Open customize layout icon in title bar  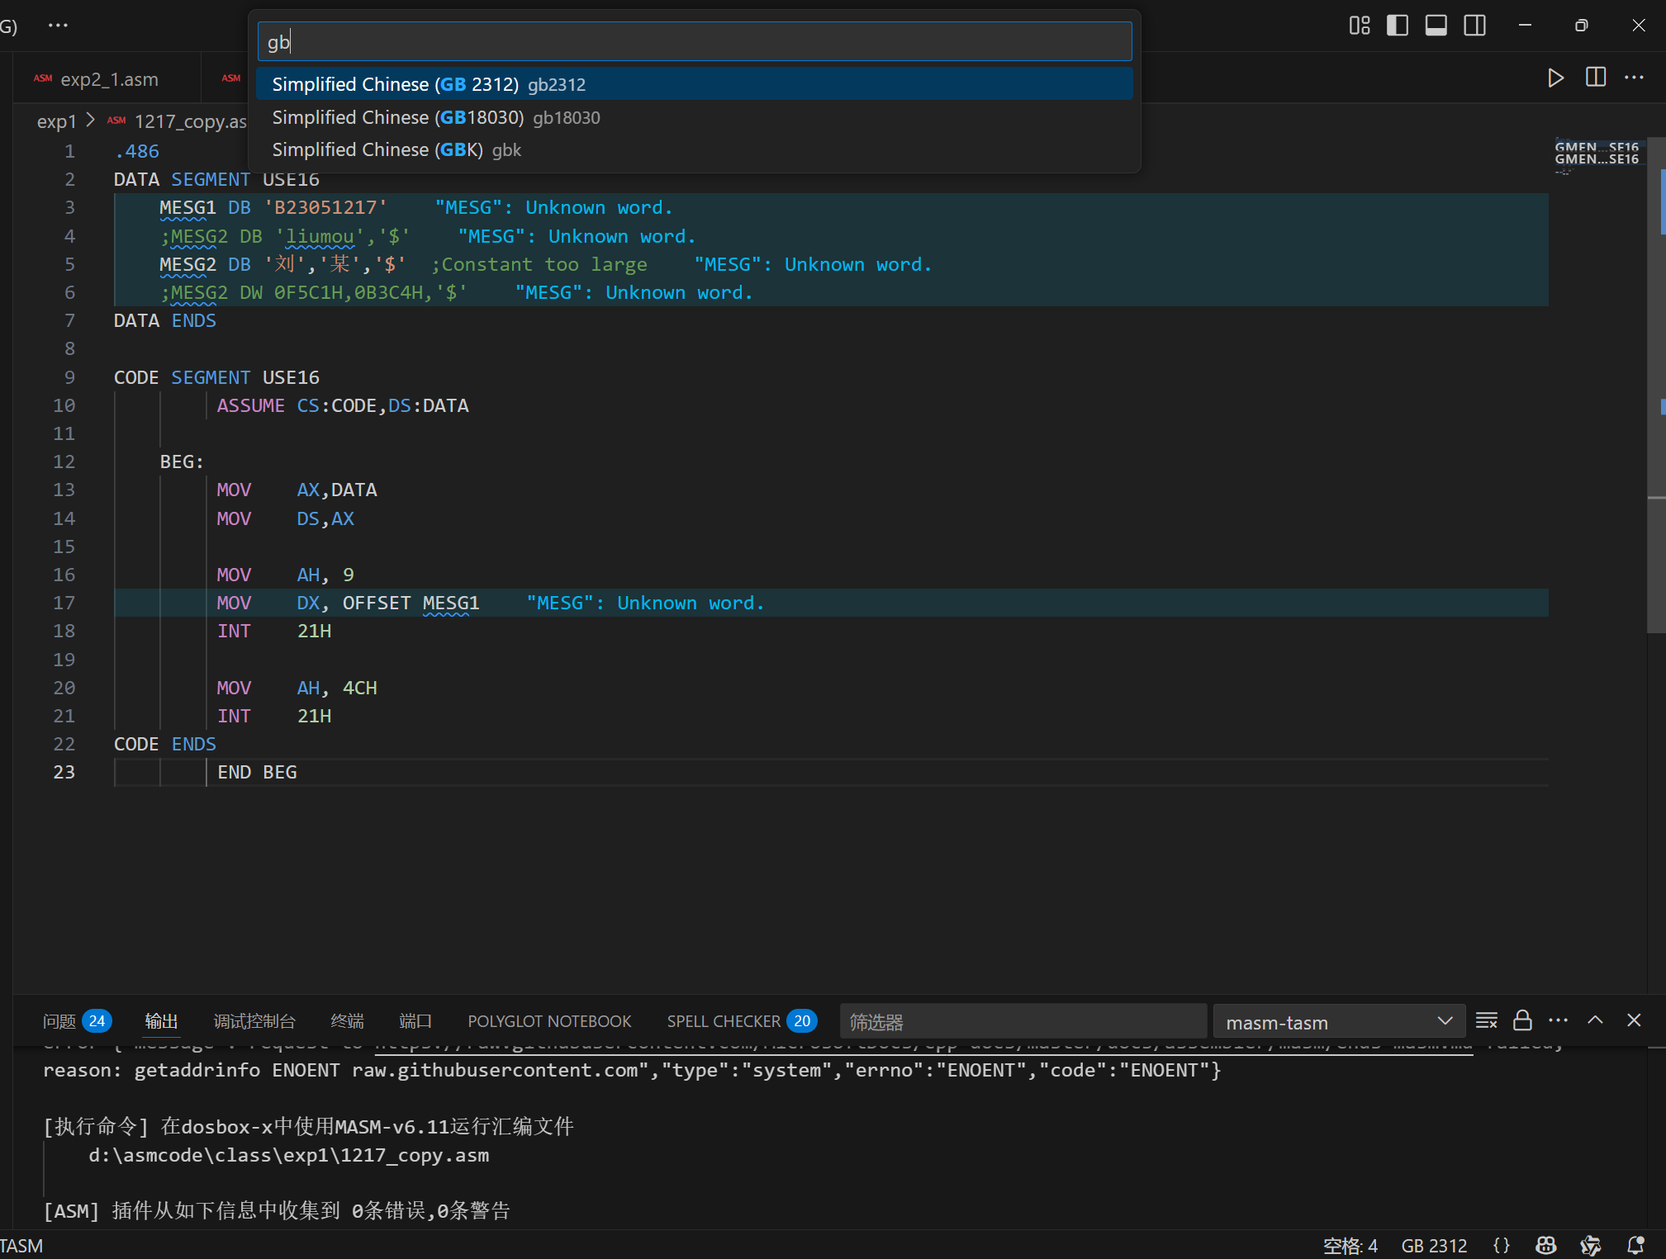coord(1359,26)
